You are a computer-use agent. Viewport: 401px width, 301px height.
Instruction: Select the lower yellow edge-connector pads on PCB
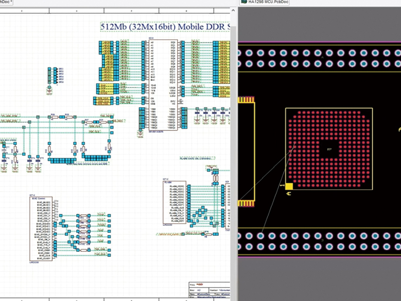click(246, 203)
